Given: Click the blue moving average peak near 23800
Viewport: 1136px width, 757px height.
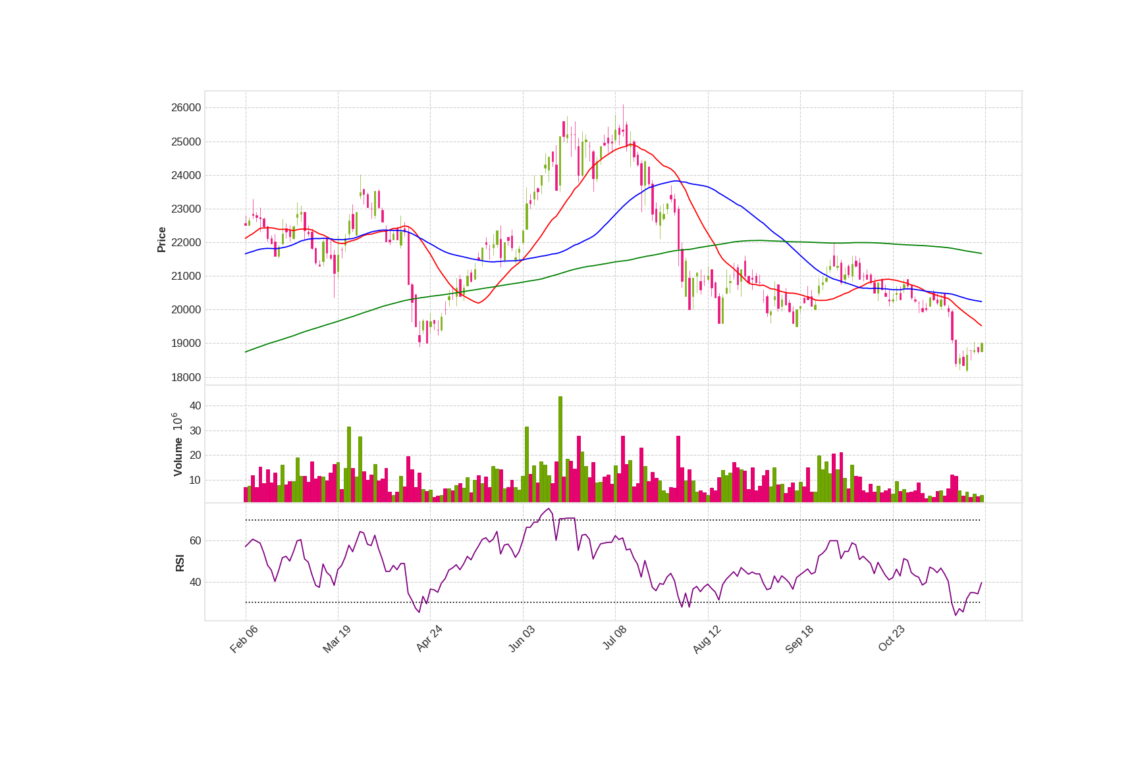Looking at the screenshot, I should (676, 181).
